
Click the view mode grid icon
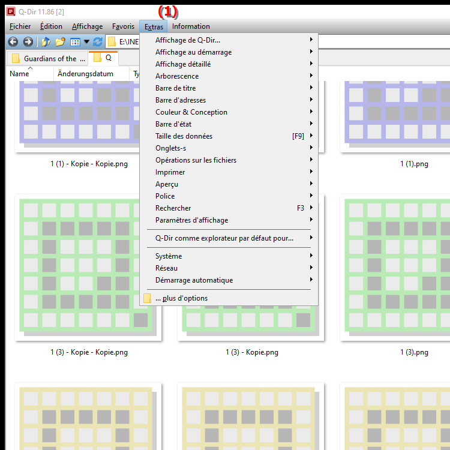[75, 42]
